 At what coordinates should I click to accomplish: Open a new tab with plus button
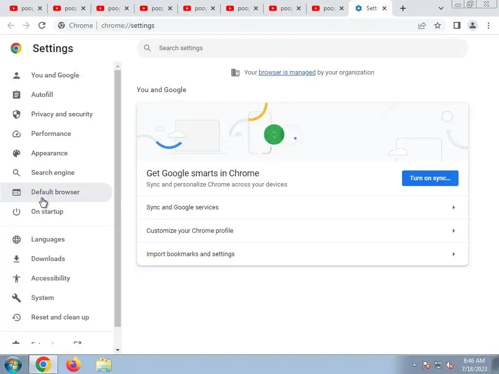(x=403, y=8)
